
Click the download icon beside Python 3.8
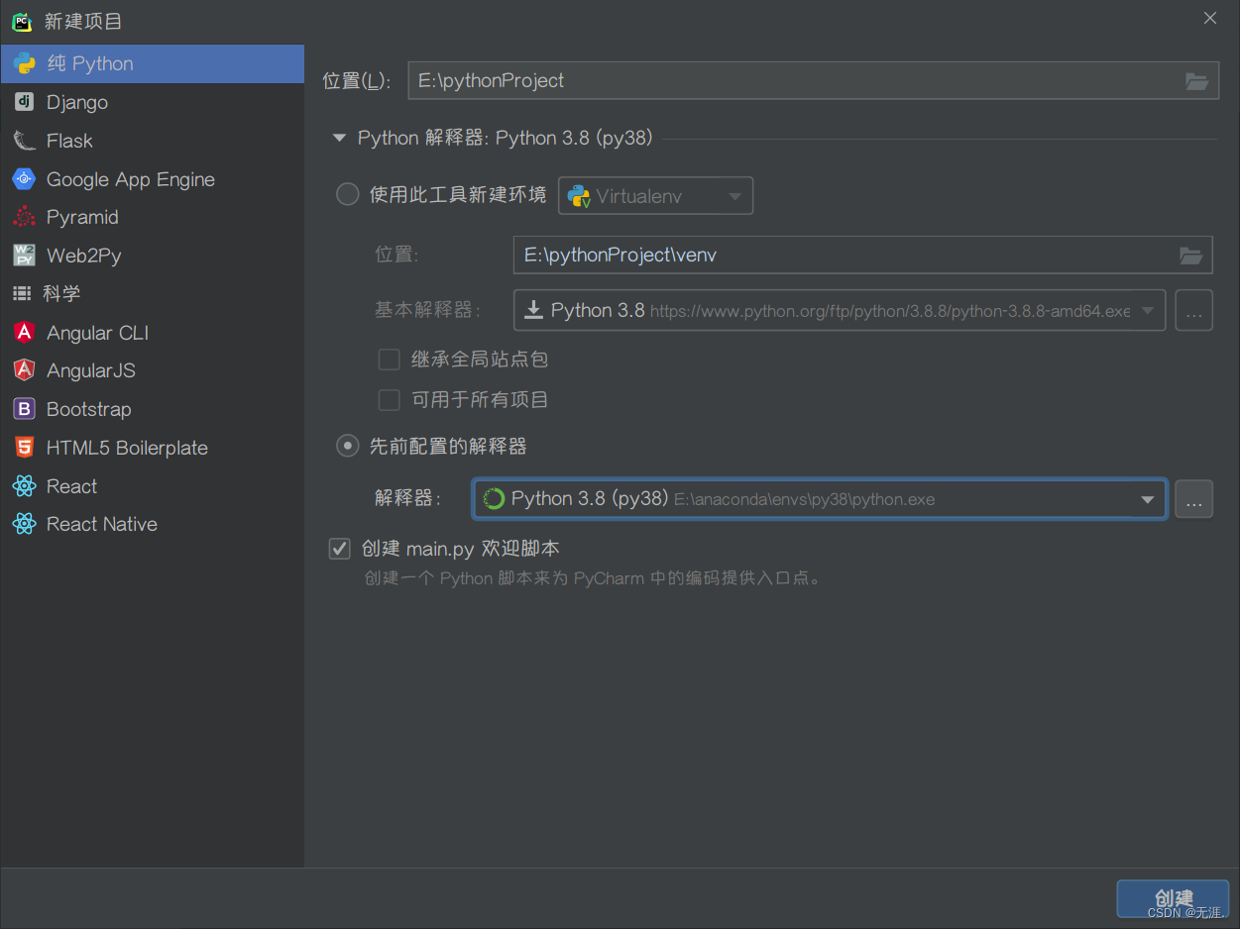533,310
